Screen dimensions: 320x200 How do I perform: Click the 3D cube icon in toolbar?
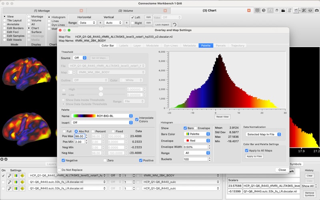click(310, 10)
